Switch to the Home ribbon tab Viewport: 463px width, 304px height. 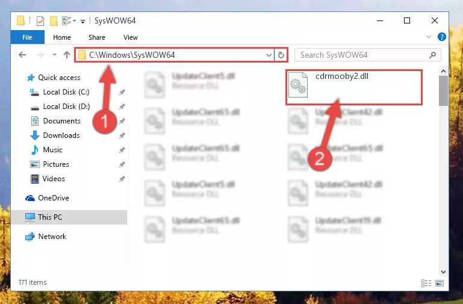62,37
